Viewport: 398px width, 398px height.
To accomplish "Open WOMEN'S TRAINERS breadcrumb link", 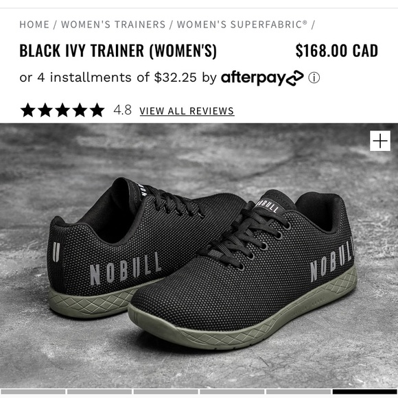I will (113, 25).
